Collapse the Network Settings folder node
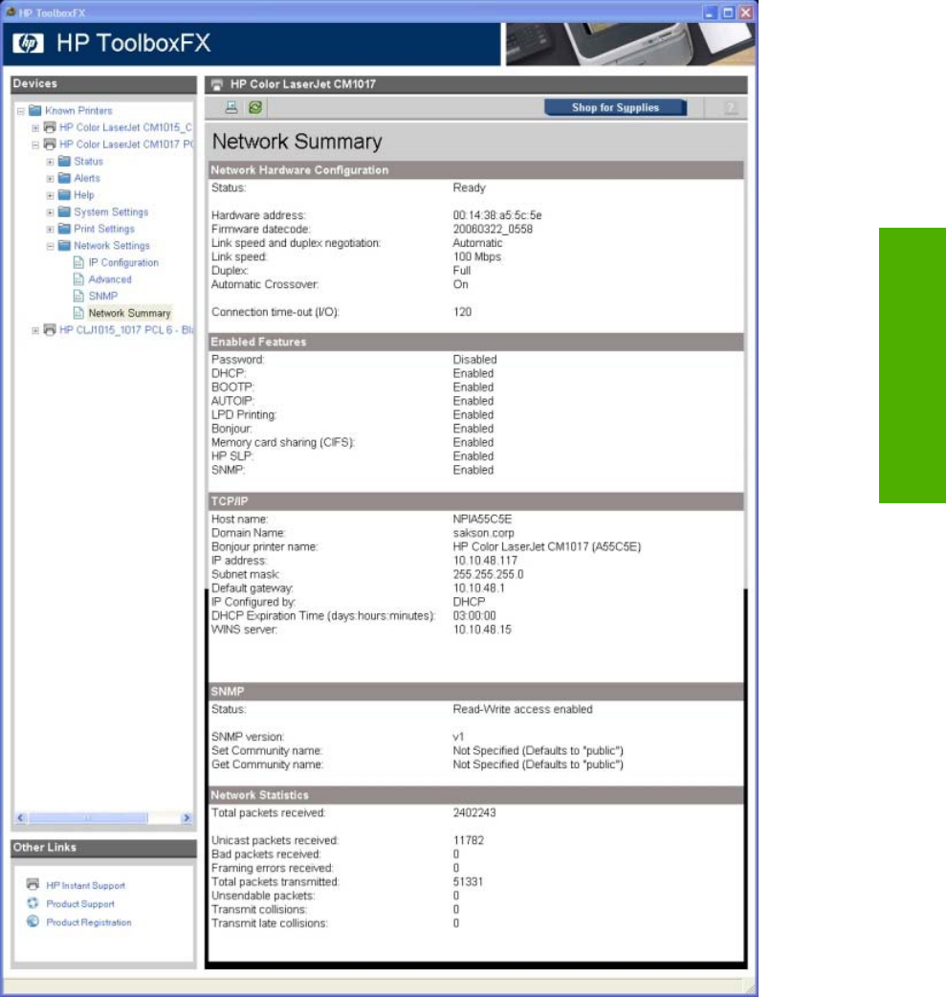The image size is (946, 997). [x=51, y=246]
